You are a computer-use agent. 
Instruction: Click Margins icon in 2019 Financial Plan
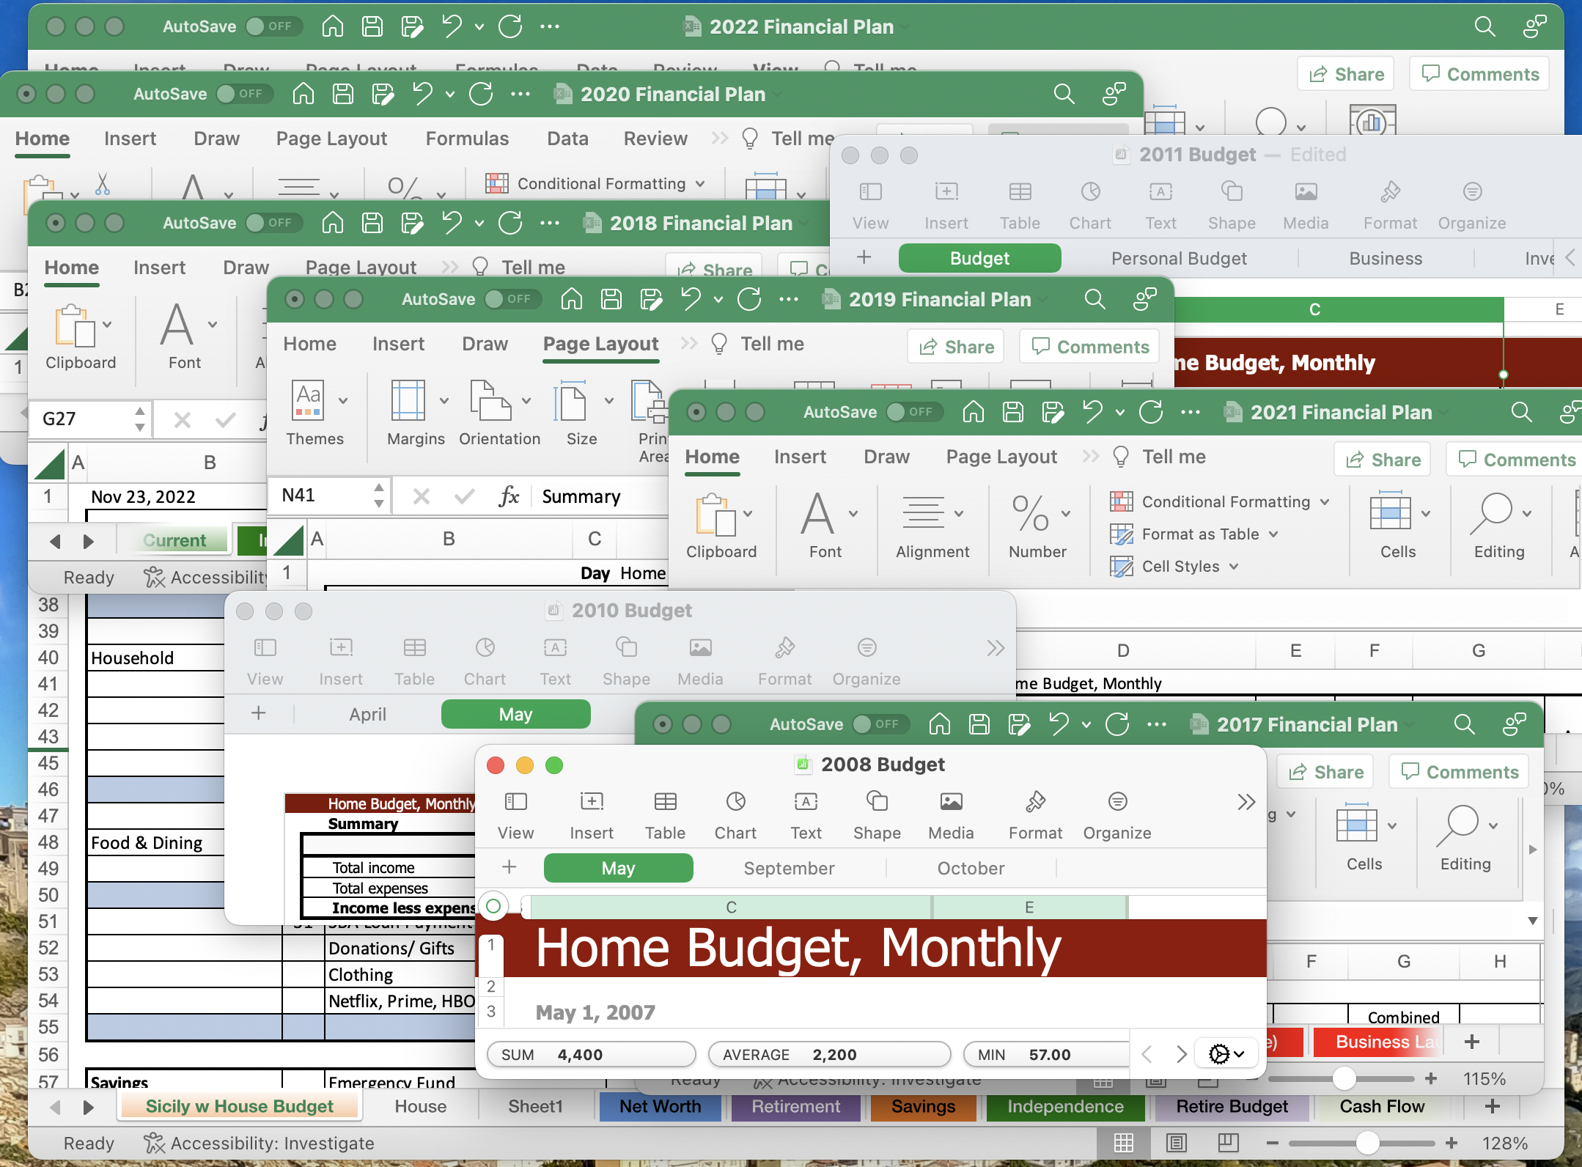pos(408,401)
